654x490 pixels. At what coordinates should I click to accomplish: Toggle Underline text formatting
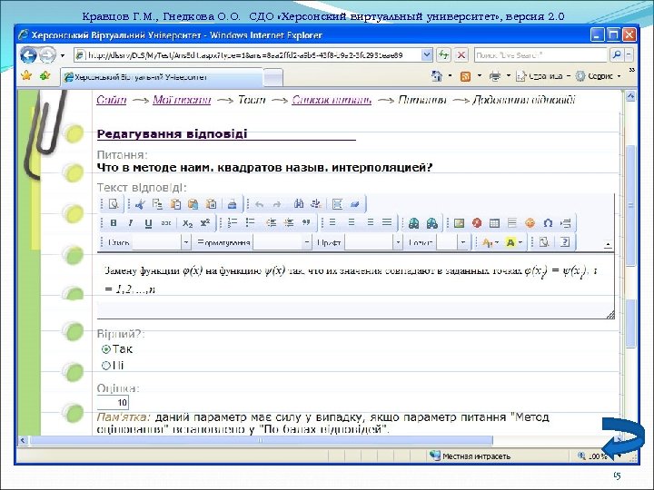pyautogui.click(x=148, y=223)
